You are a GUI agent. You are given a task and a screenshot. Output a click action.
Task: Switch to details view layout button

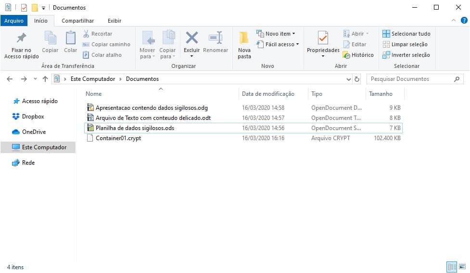[452, 267]
